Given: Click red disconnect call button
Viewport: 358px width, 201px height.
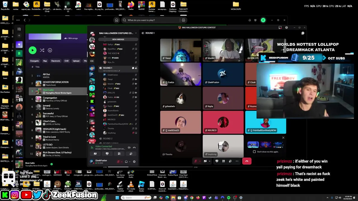Looking at the screenshot, I should coord(247,161).
